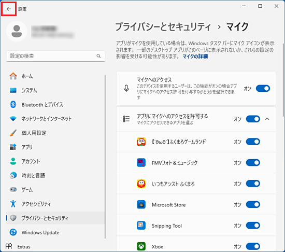Open 時刻と言語 label in sidebar
This screenshot has width=285, height=252.
coord(33,175)
